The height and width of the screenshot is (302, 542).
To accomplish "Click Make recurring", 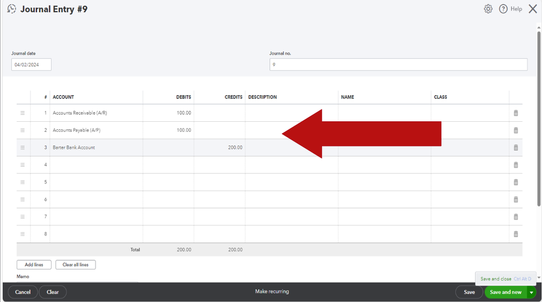I will tap(272, 291).
